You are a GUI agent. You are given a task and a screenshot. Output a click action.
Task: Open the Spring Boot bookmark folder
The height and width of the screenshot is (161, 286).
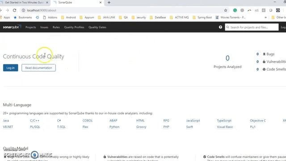click(x=202, y=17)
